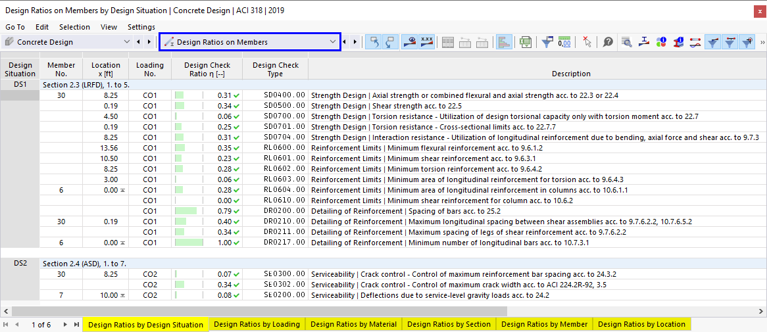Open the Concrete Design dropdown

tap(67, 42)
